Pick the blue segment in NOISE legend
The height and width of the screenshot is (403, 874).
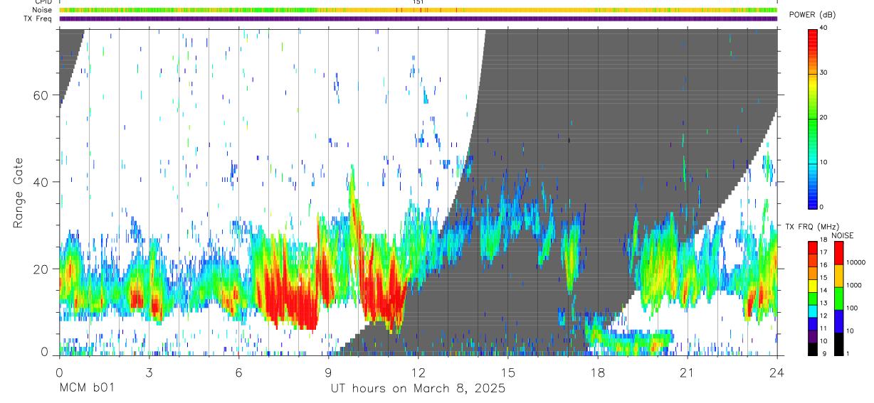tap(839, 321)
